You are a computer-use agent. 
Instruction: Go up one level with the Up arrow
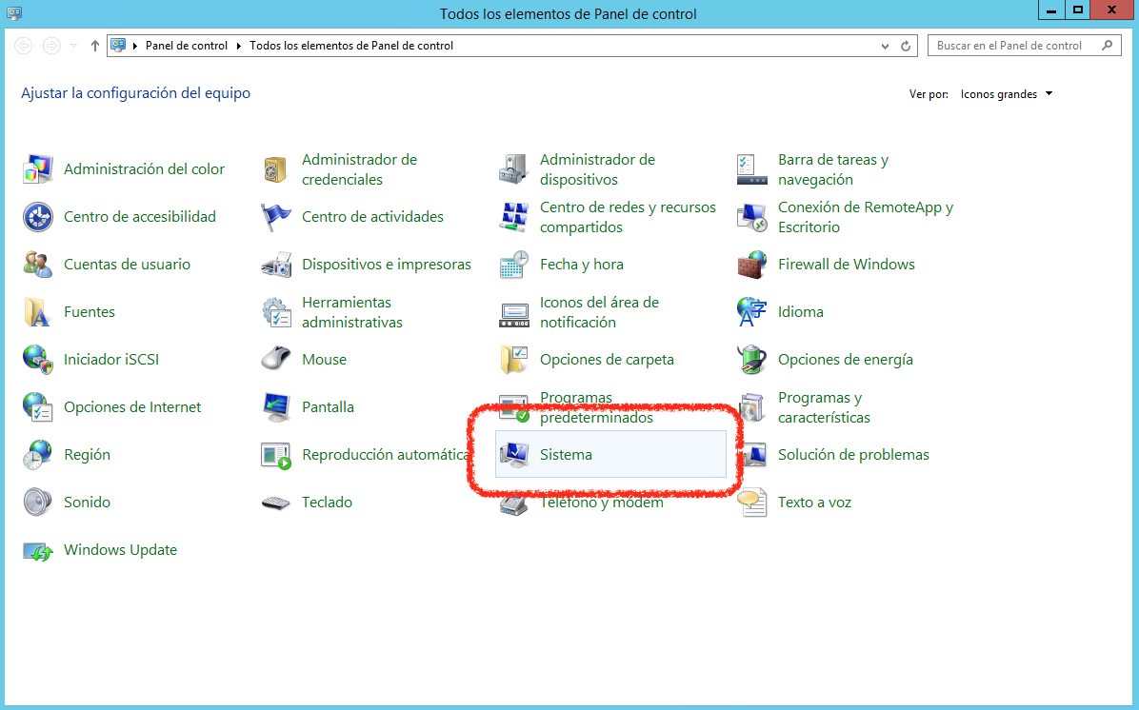coord(95,46)
